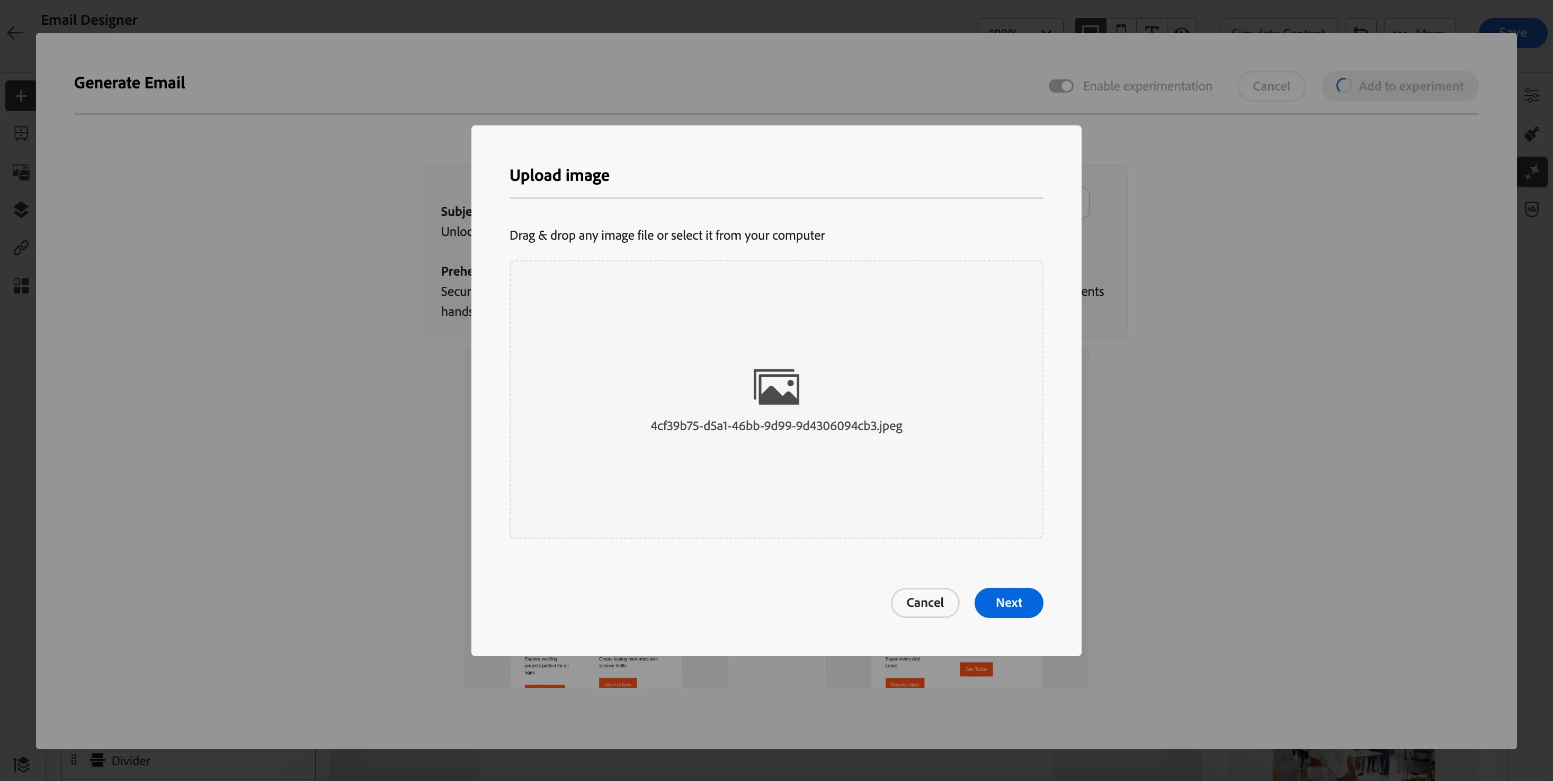
Task: Open the Settings sliders icon in the right rail
Action: point(1531,95)
